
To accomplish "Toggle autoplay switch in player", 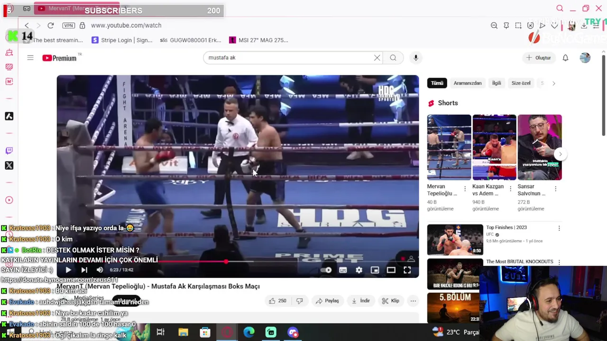I will (x=326, y=270).
